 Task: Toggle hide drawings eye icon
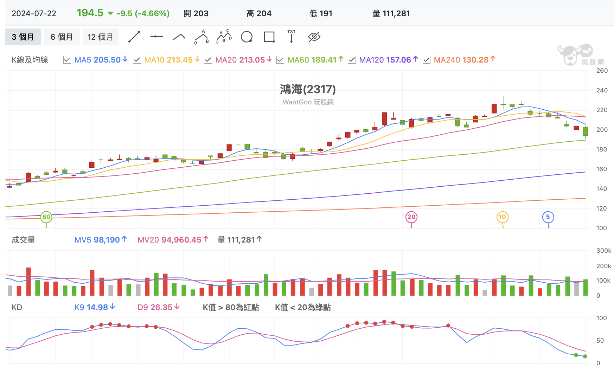click(314, 37)
